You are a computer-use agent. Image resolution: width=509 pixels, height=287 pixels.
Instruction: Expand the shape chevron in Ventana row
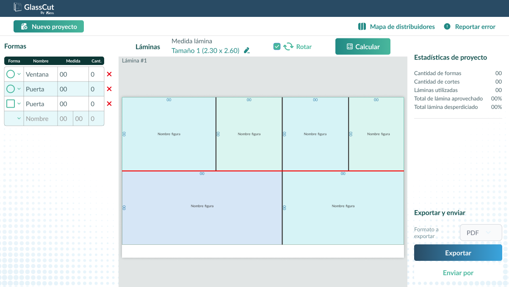click(19, 74)
